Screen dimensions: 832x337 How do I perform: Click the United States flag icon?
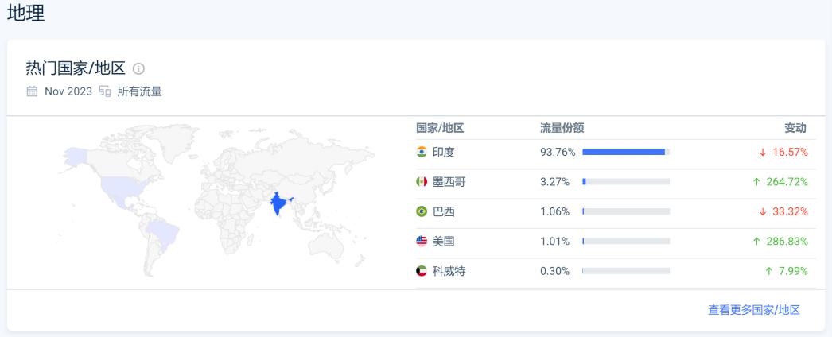(422, 241)
